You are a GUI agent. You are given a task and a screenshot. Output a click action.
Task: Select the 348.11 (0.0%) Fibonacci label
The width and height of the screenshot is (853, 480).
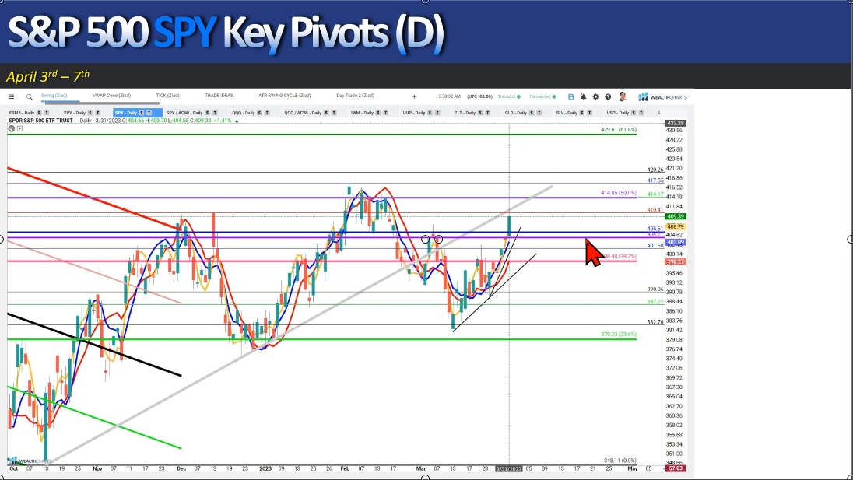point(620,461)
